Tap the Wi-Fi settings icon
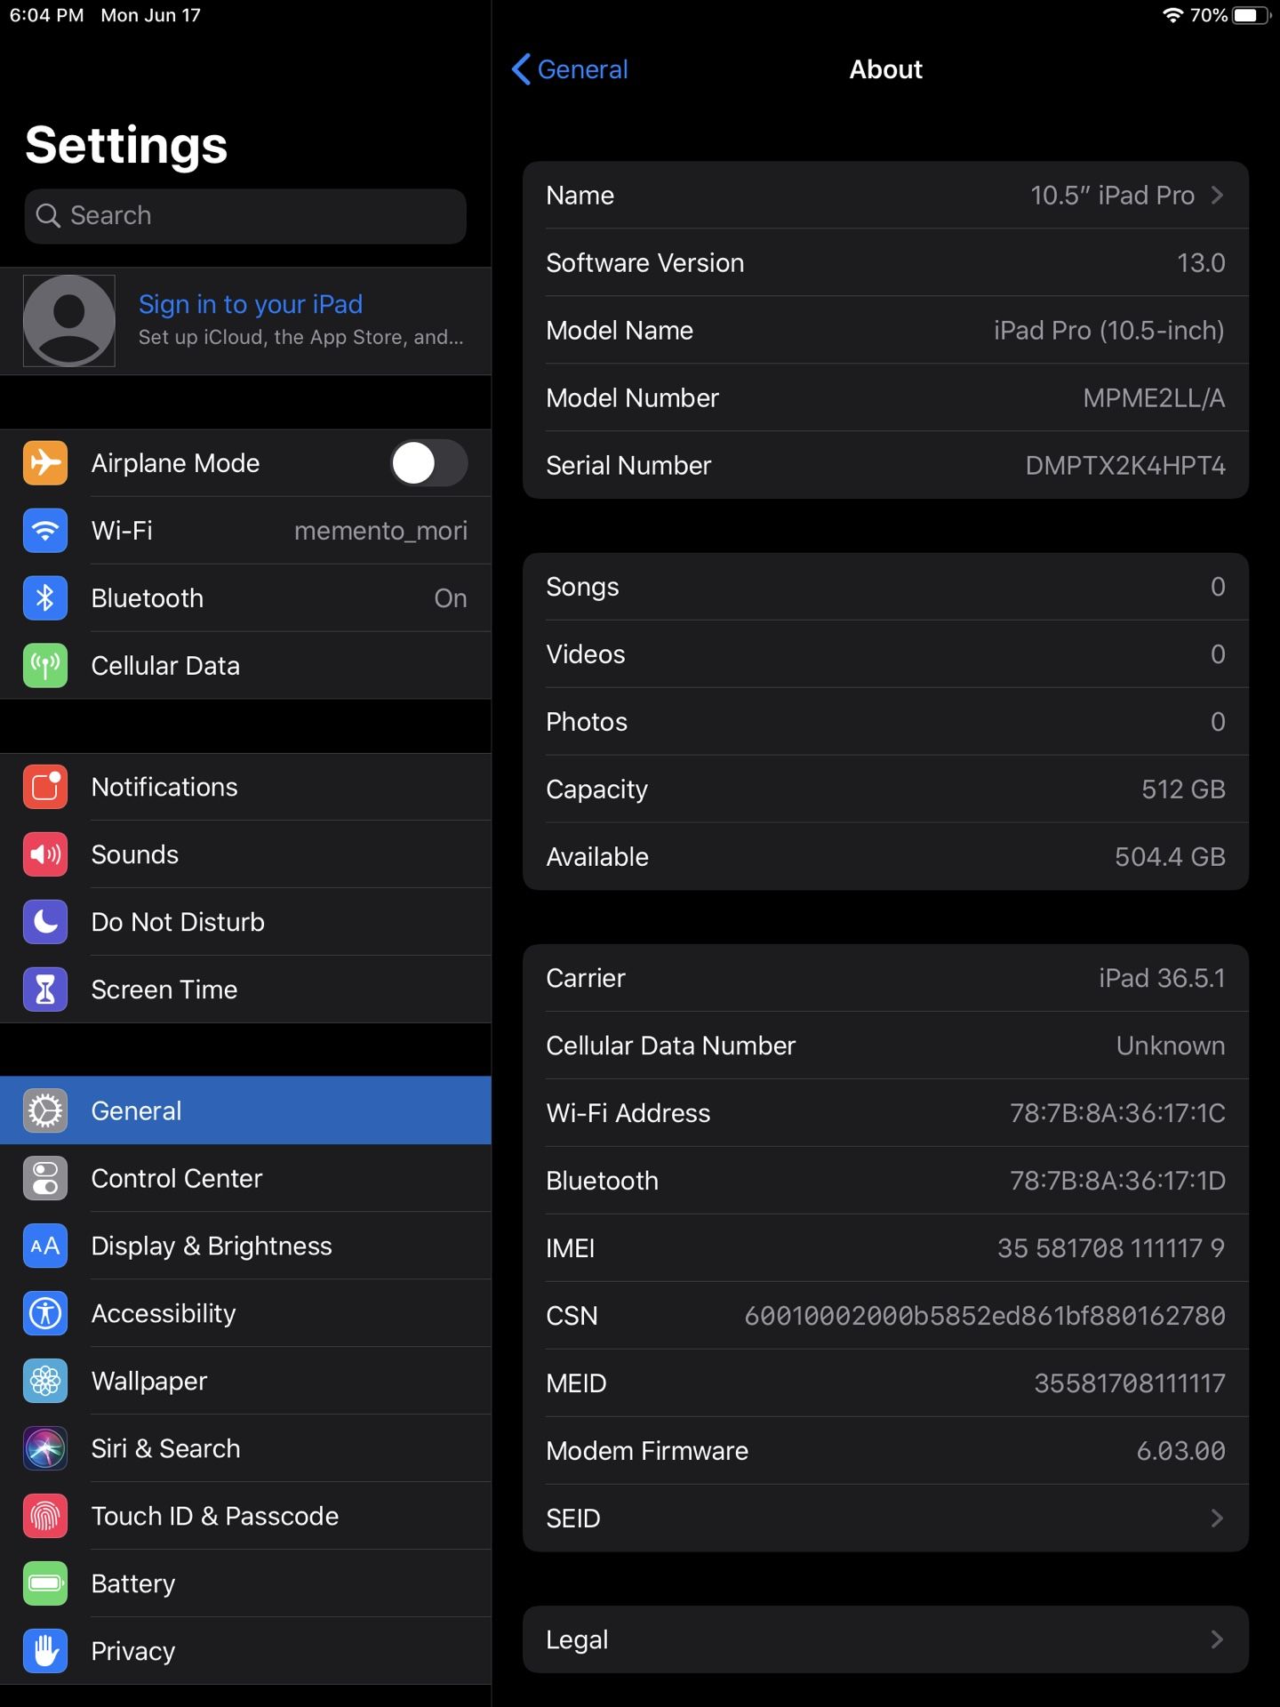This screenshot has width=1280, height=1707. 45,531
